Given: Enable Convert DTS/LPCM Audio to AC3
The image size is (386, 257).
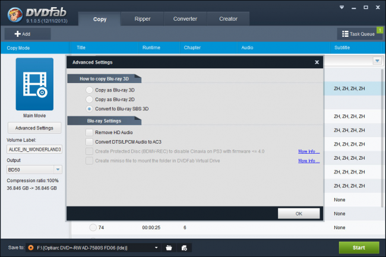Looking at the screenshot, I should tap(89, 142).
